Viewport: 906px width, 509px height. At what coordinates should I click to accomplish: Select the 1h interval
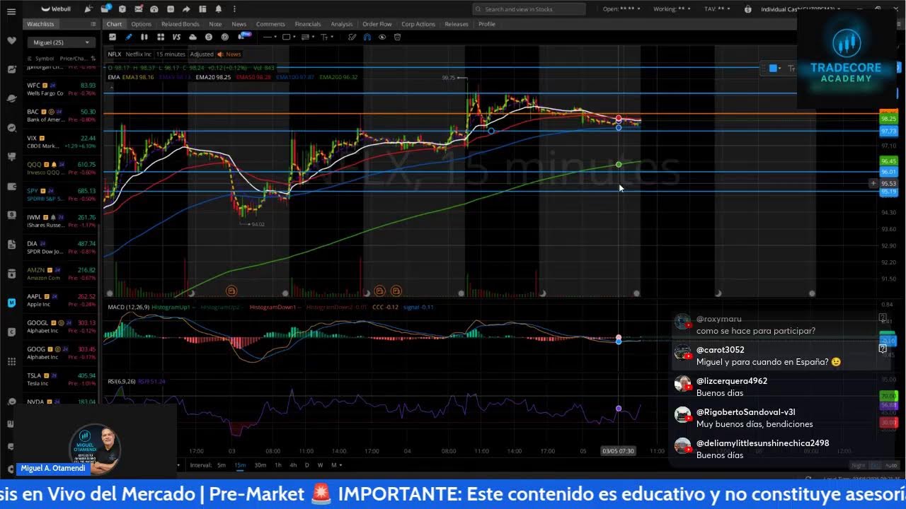pos(278,465)
